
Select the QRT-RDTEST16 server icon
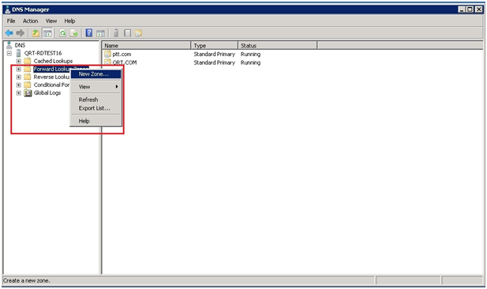tap(19, 53)
